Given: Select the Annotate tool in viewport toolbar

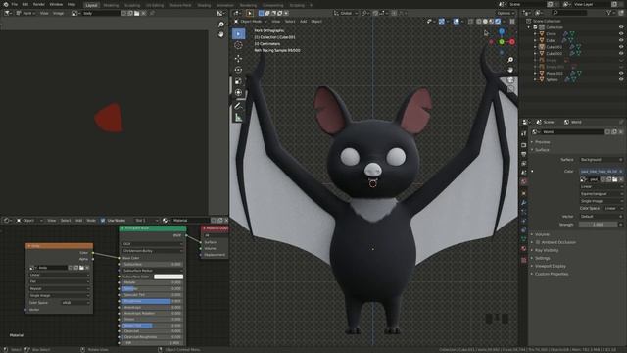Looking at the screenshot, I should tap(238, 106).
